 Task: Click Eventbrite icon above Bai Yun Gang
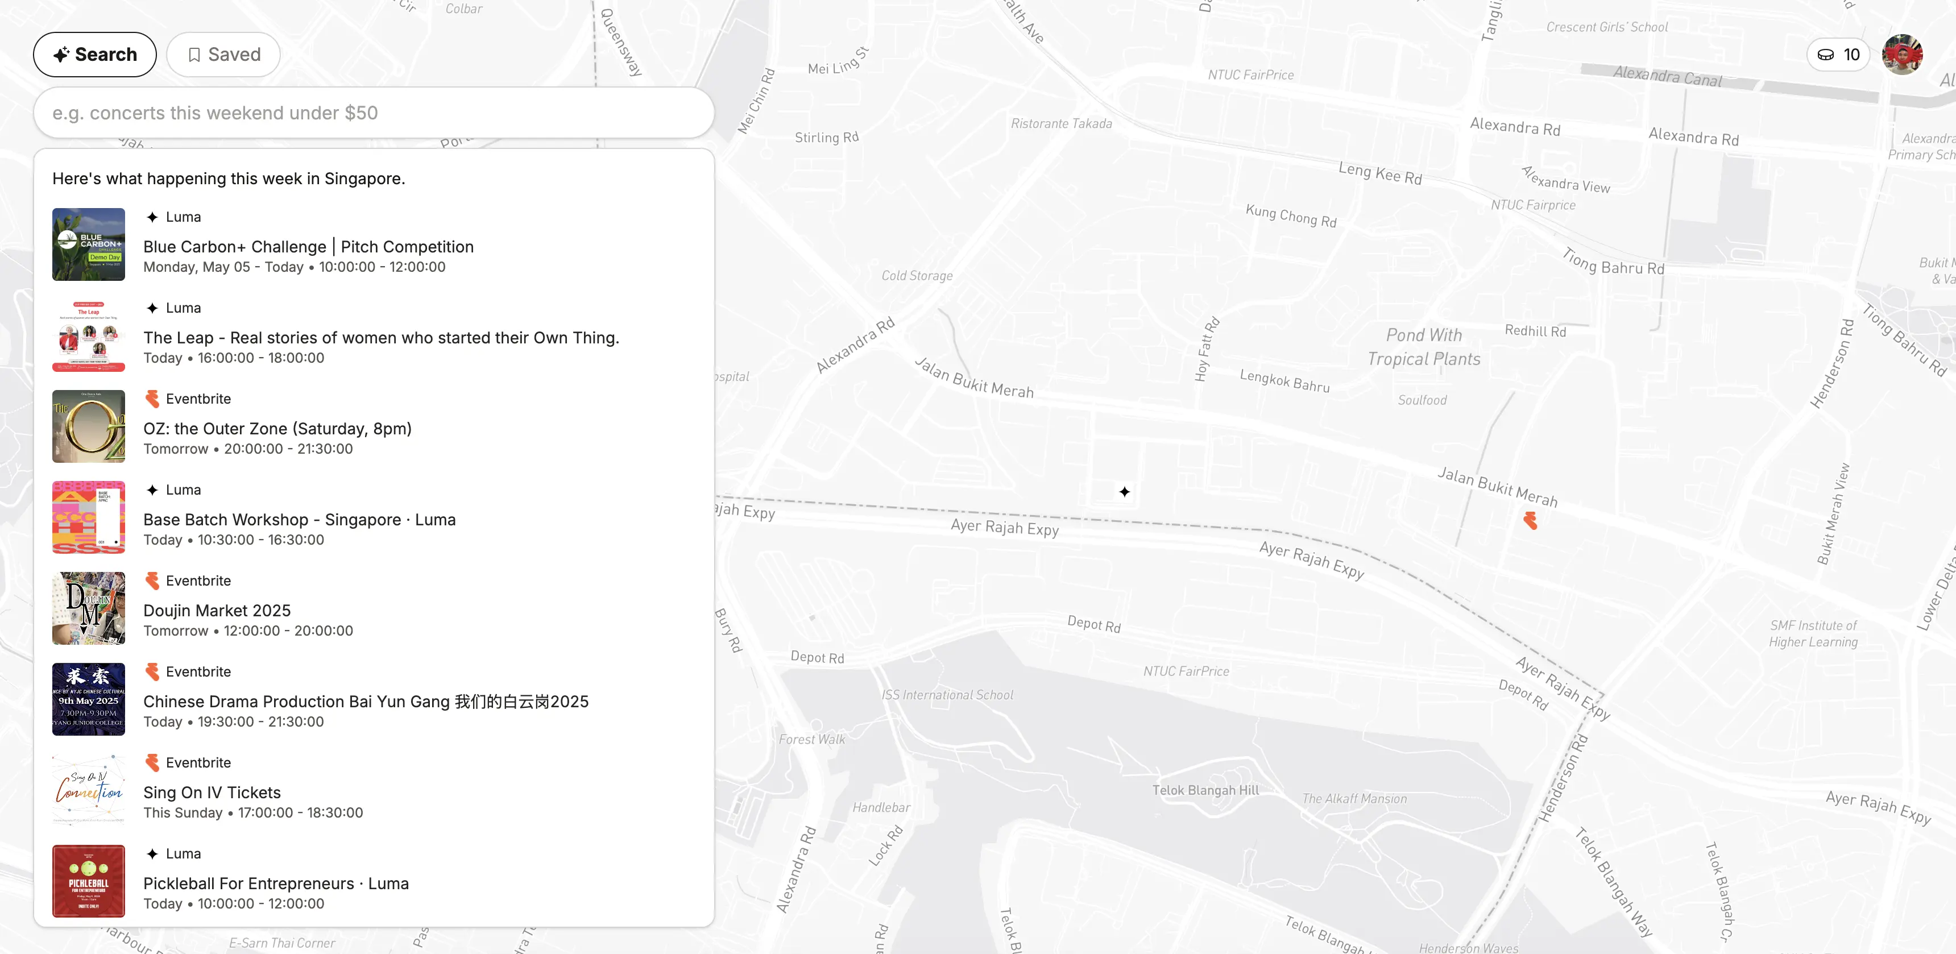tap(152, 671)
